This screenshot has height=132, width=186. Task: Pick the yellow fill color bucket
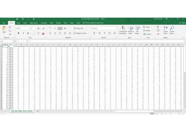tap(38, 33)
